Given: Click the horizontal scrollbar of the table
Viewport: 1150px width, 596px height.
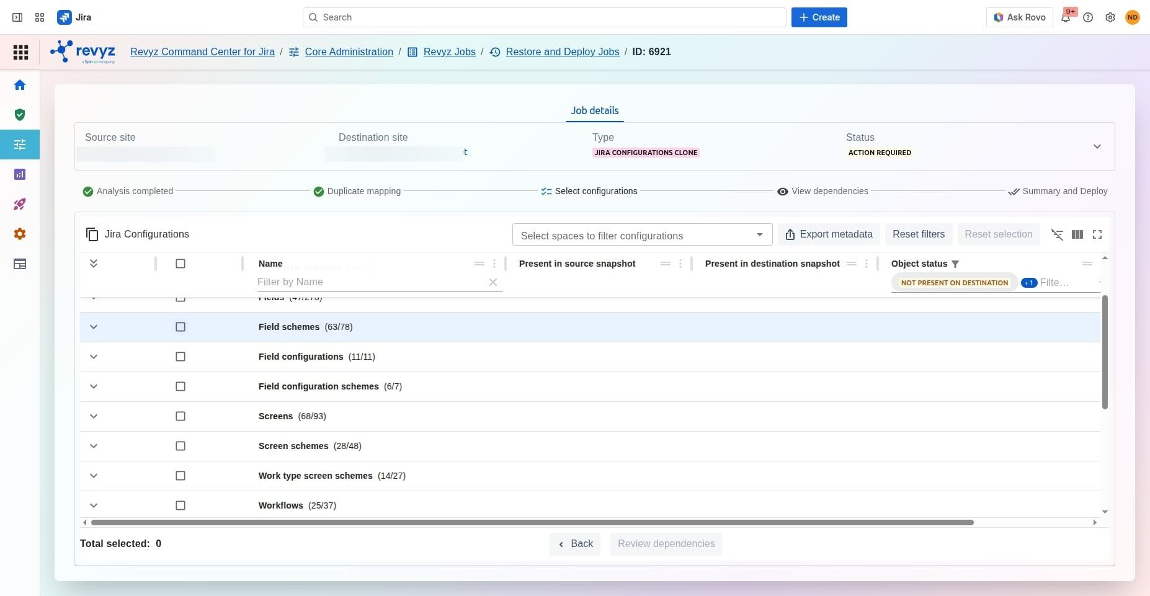Looking at the screenshot, I should pyautogui.click(x=532, y=522).
